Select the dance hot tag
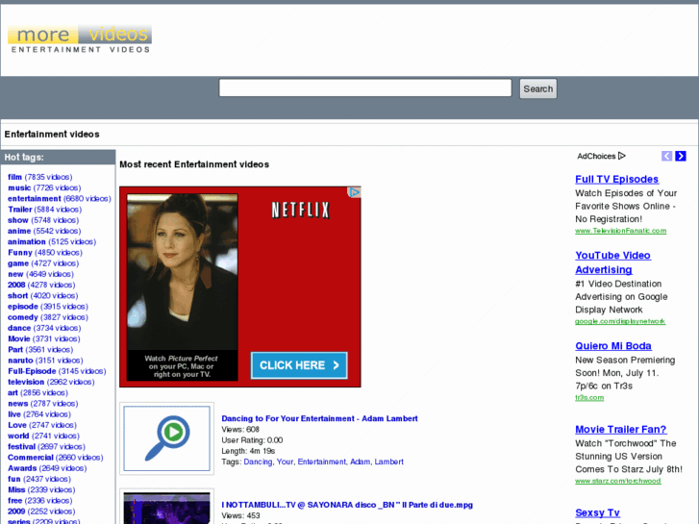699x524 pixels. (19, 328)
